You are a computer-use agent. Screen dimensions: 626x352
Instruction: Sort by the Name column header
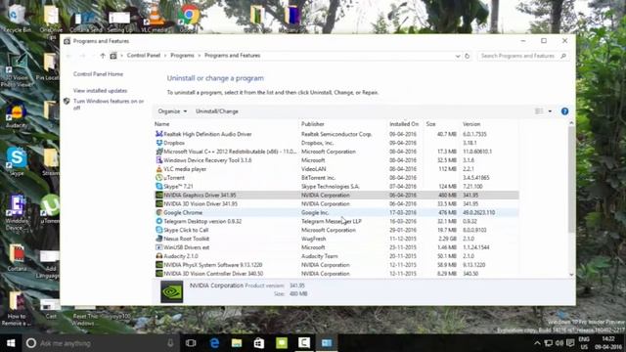(226, 124)
